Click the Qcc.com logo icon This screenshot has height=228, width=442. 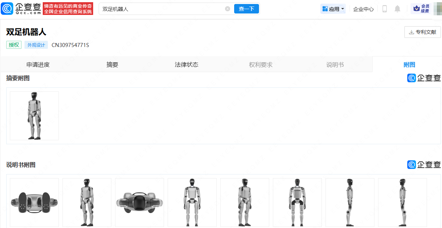point(7,9)
